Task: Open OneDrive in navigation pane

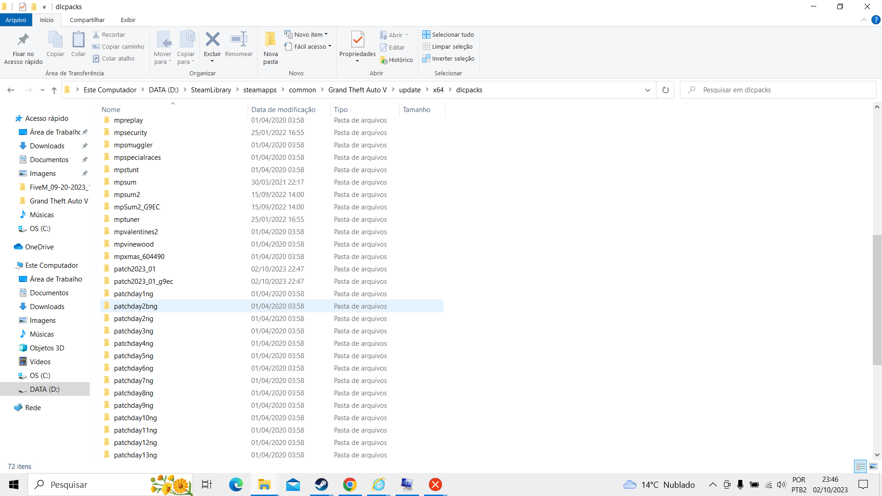Action: tap(39, 247)
